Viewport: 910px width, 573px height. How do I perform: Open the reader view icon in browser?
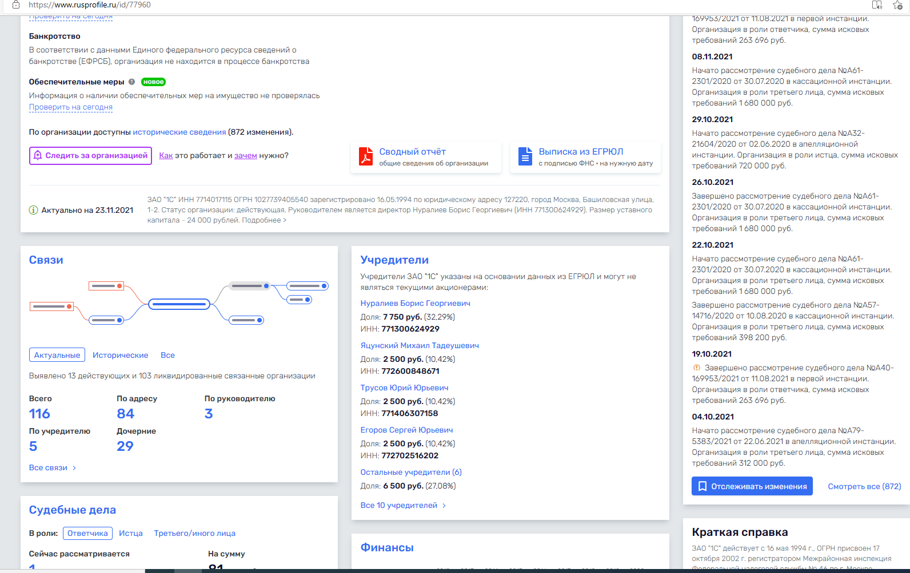click(877, 5)
